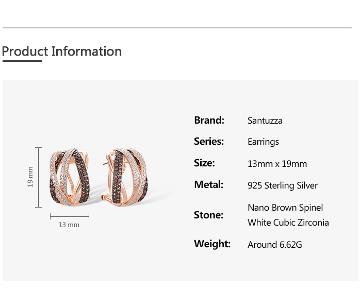Screen dimensions: 361x307
Task: Click the vertical 19 mm measurement line
Action: click(38, 177)
